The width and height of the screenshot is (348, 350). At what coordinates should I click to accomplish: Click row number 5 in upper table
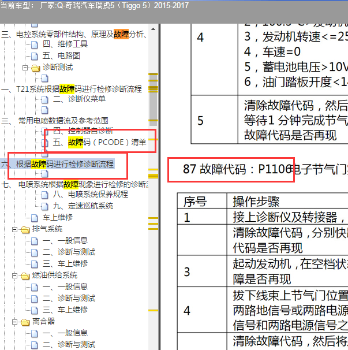point(200,121)
